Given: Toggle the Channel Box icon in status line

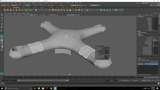Looking at the screenshot, I should point(159,5).
